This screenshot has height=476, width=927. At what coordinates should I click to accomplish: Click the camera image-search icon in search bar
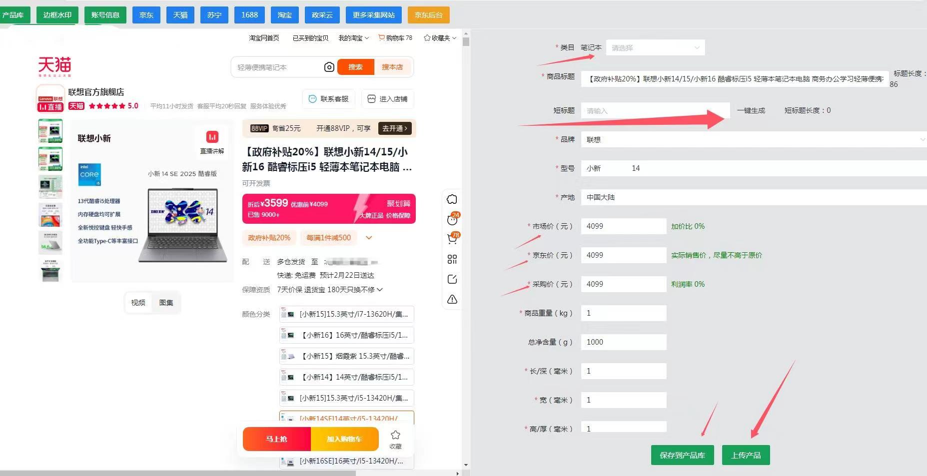[329, 67]
